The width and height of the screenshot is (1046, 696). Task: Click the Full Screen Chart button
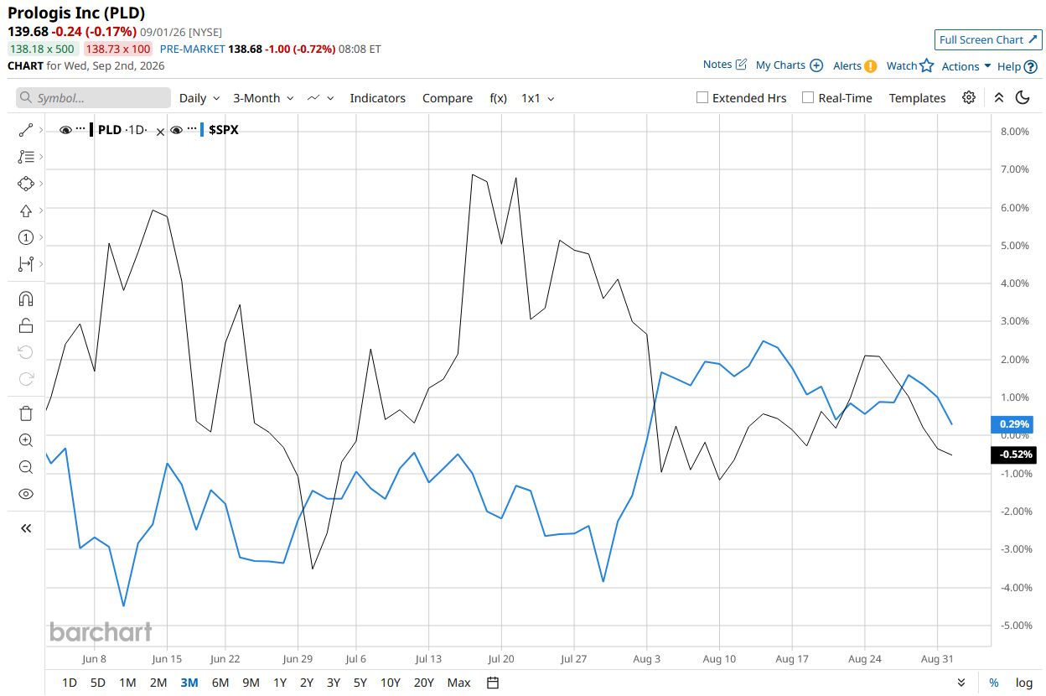pyautogui.click(x=988, y=39)
